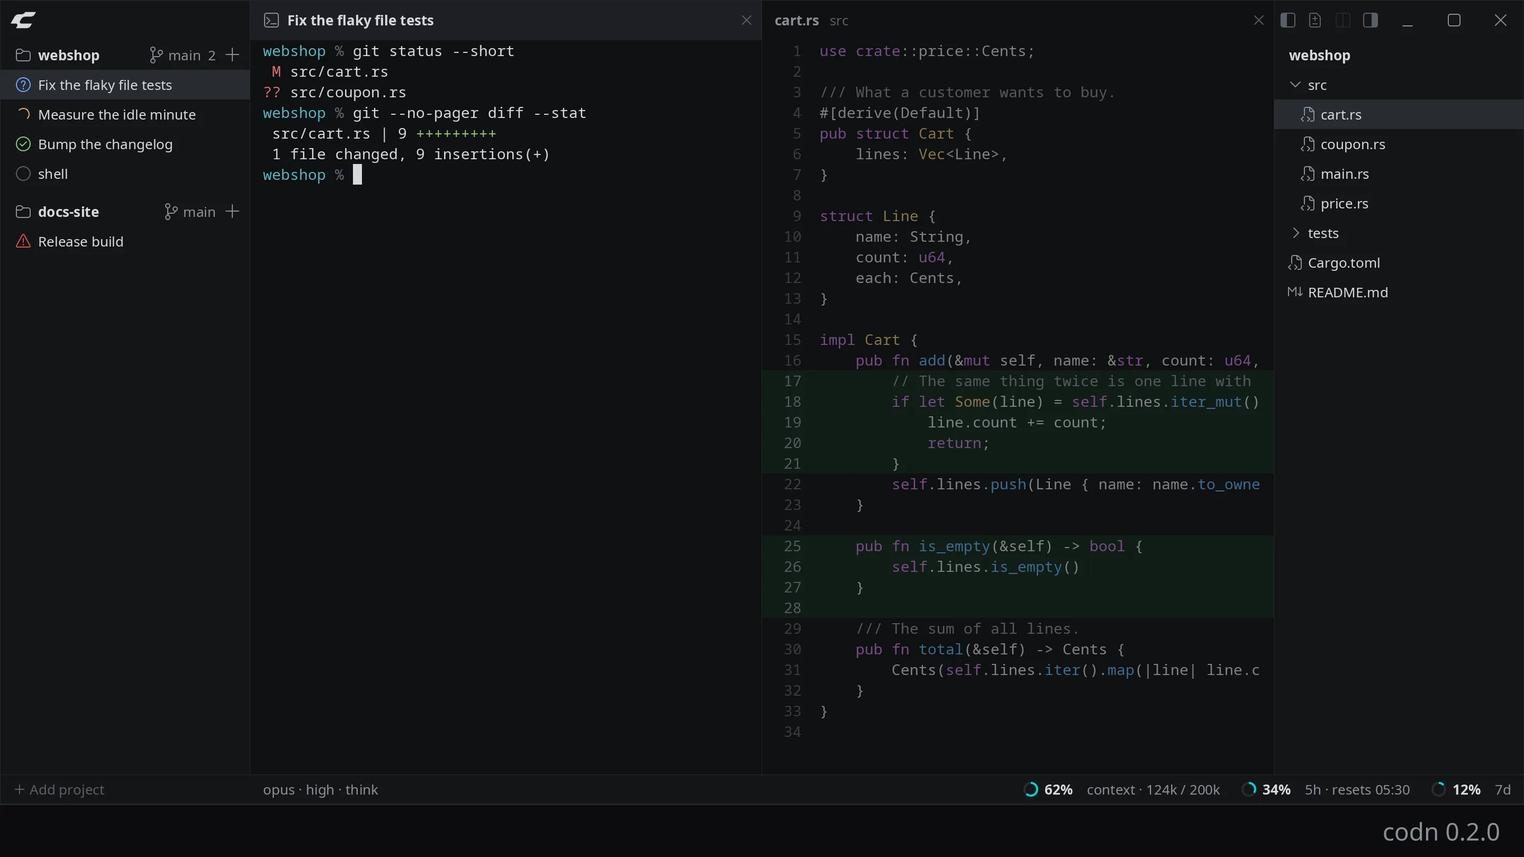The image size is (1524, 857).
Task: Close the cart.rs editor pane
Action: click(x=1259, y=20)
